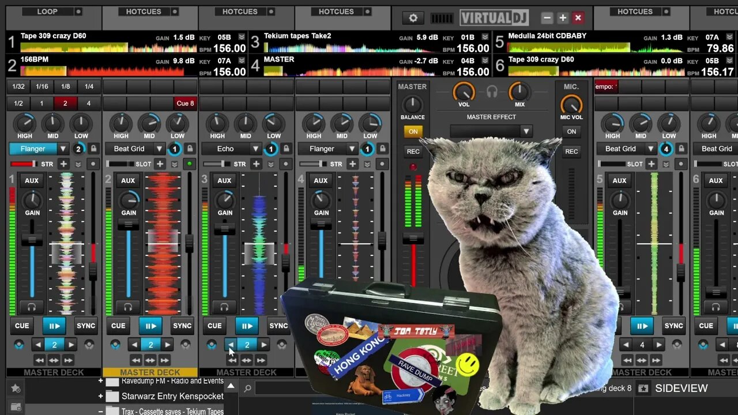The image size is (738, 415).
Task: Add effect slot with deck 1 plus icon
Action: (63, 164)
